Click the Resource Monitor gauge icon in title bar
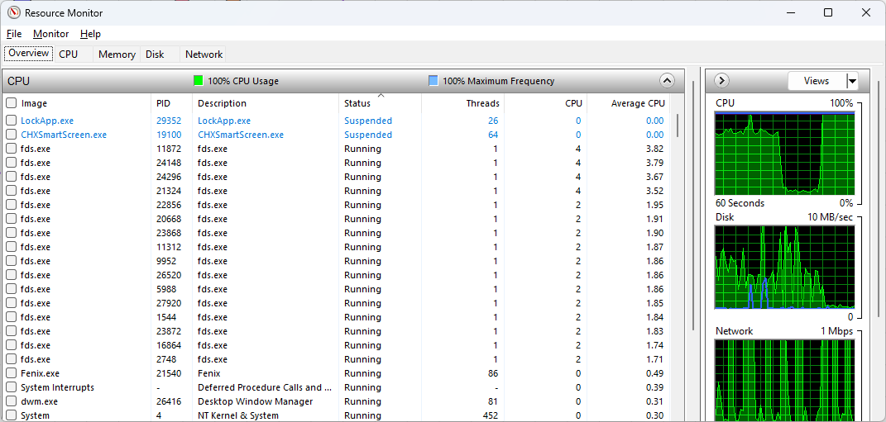886x422 pixels. click(14, 12)
